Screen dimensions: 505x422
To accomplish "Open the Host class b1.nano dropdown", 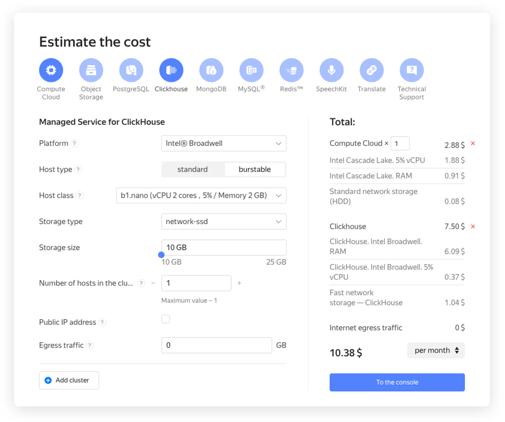I will point(201,195).
